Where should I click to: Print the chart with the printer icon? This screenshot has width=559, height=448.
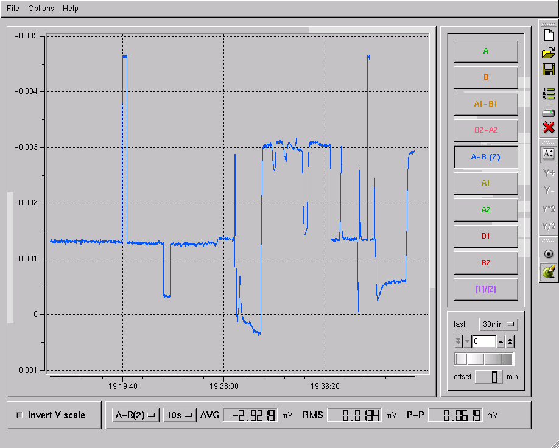point(548,111)
